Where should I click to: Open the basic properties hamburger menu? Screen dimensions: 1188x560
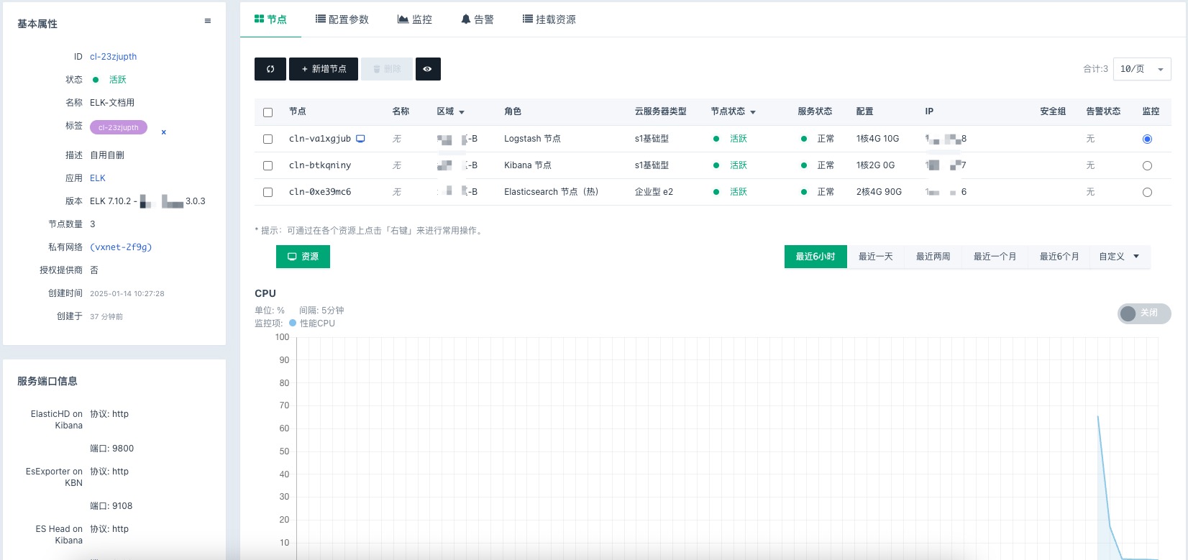[208, 22]
